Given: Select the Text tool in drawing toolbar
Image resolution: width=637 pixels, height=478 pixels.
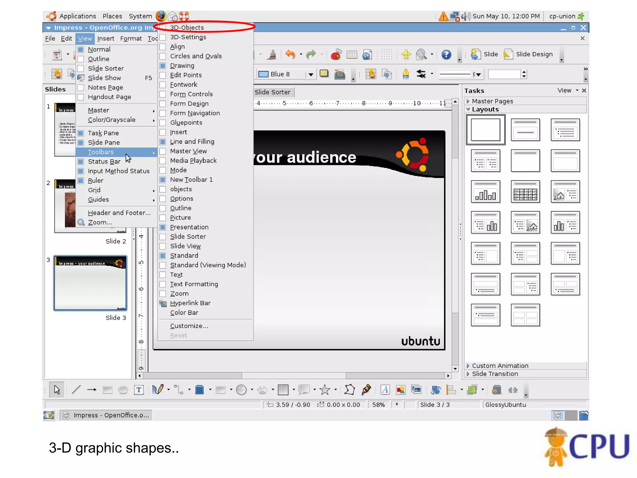Looking at the screenshot, I should point(139,390).
